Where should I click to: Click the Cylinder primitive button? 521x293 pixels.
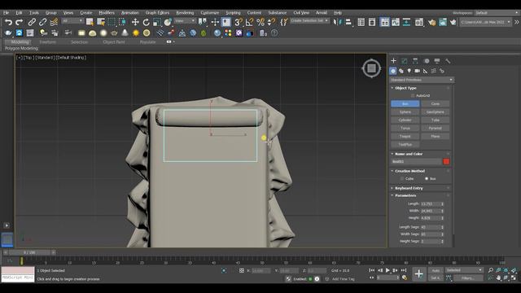coord(405,120)
